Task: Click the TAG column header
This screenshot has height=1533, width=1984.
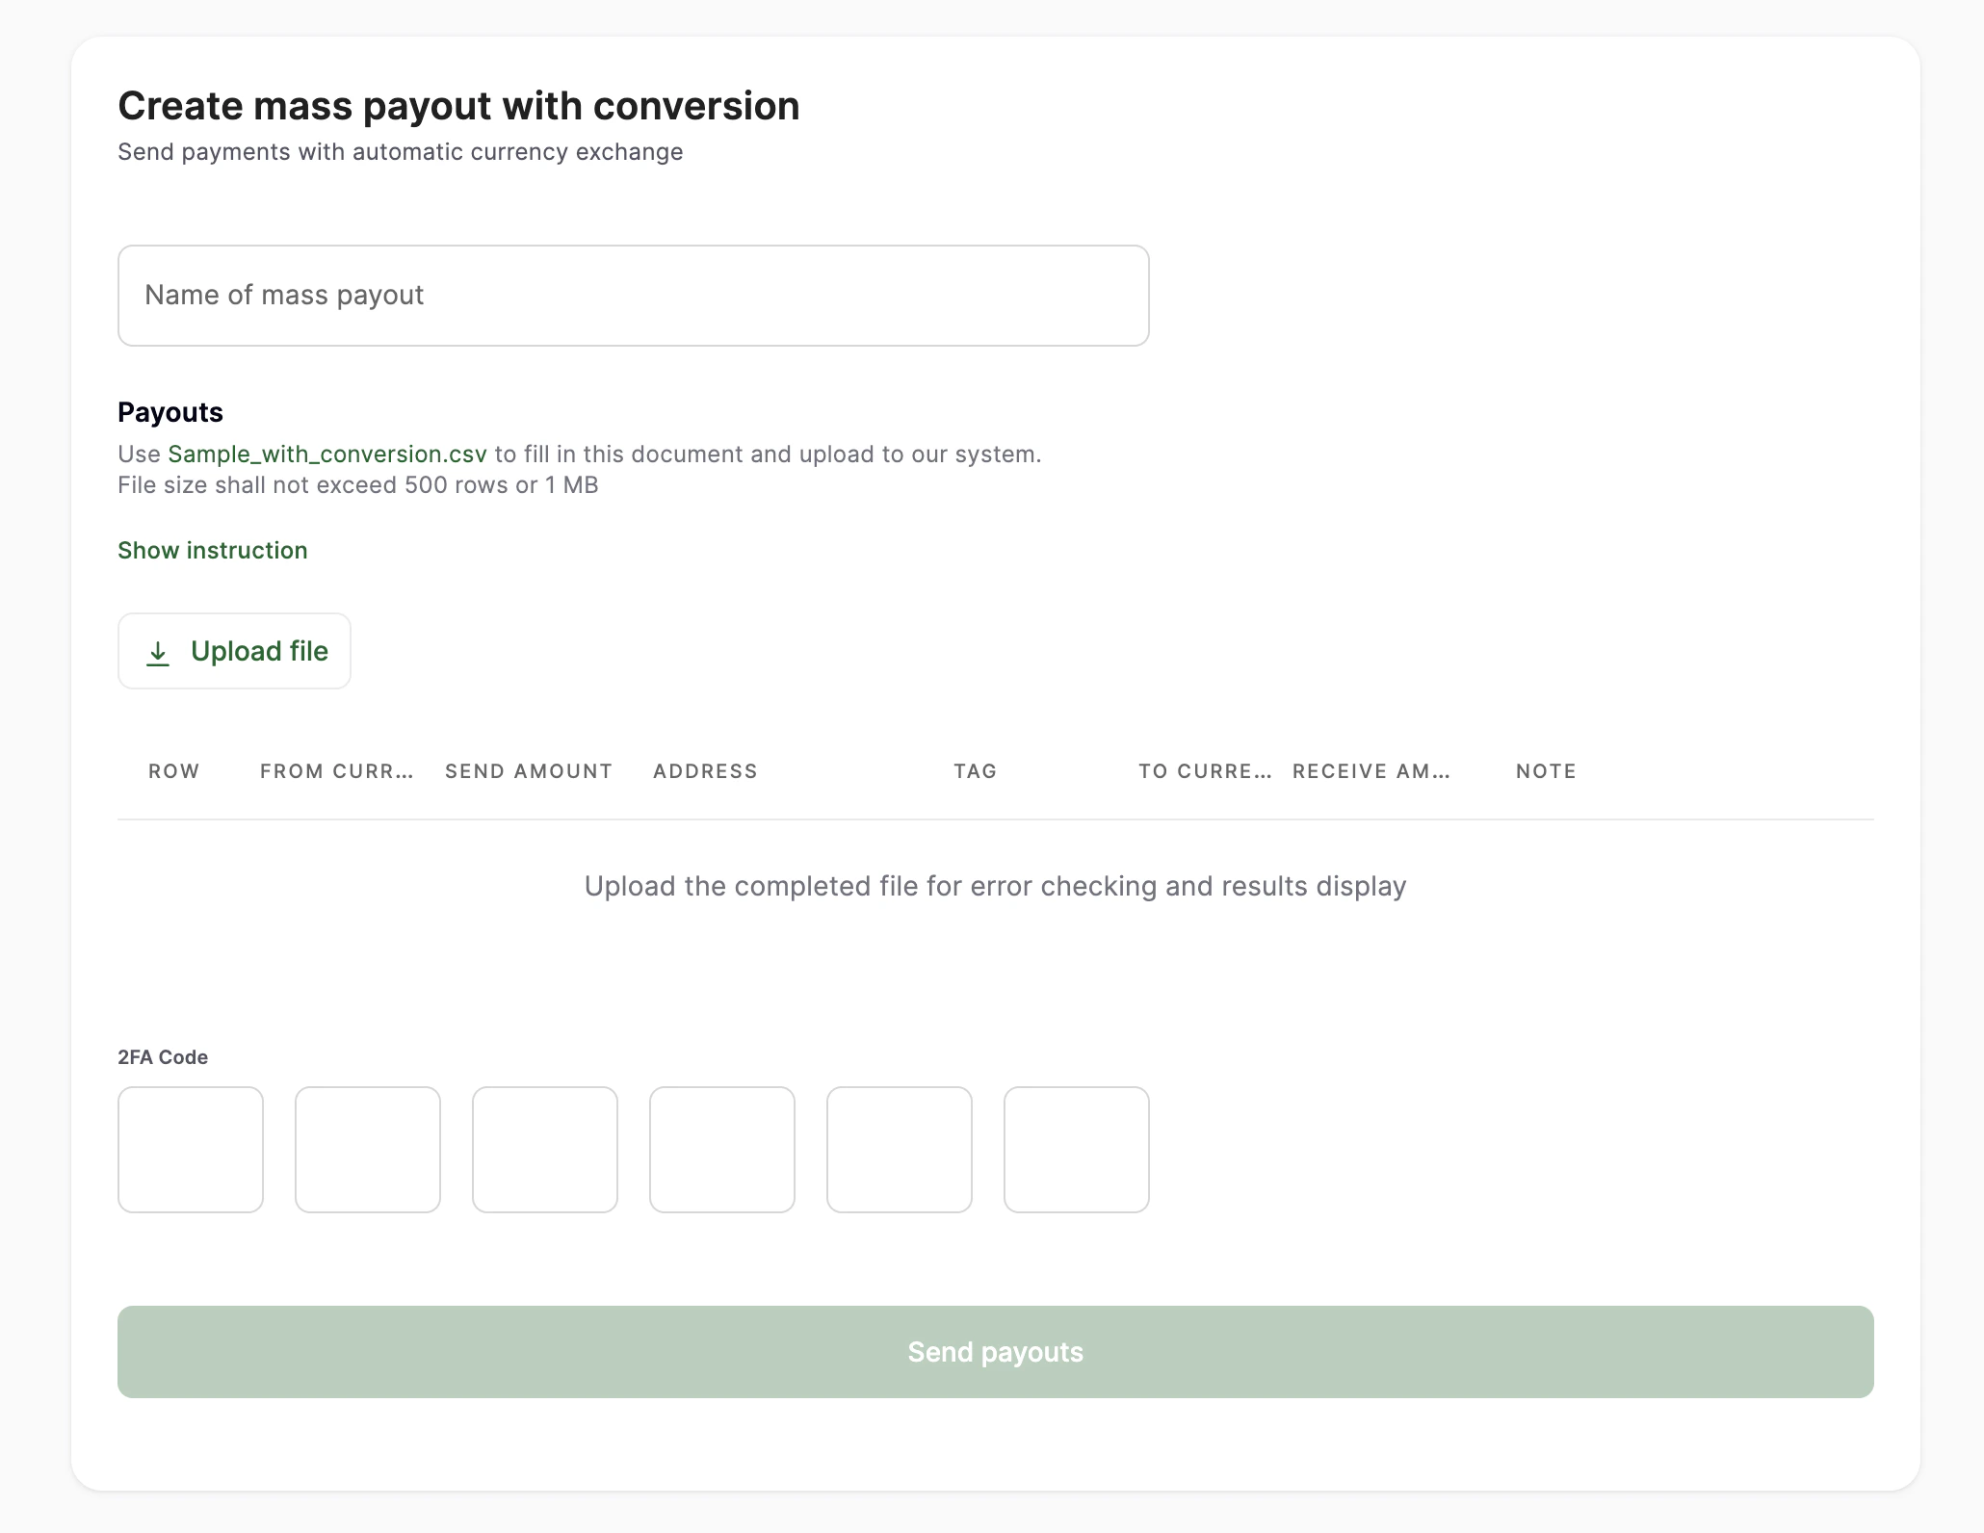Action: 975,771
